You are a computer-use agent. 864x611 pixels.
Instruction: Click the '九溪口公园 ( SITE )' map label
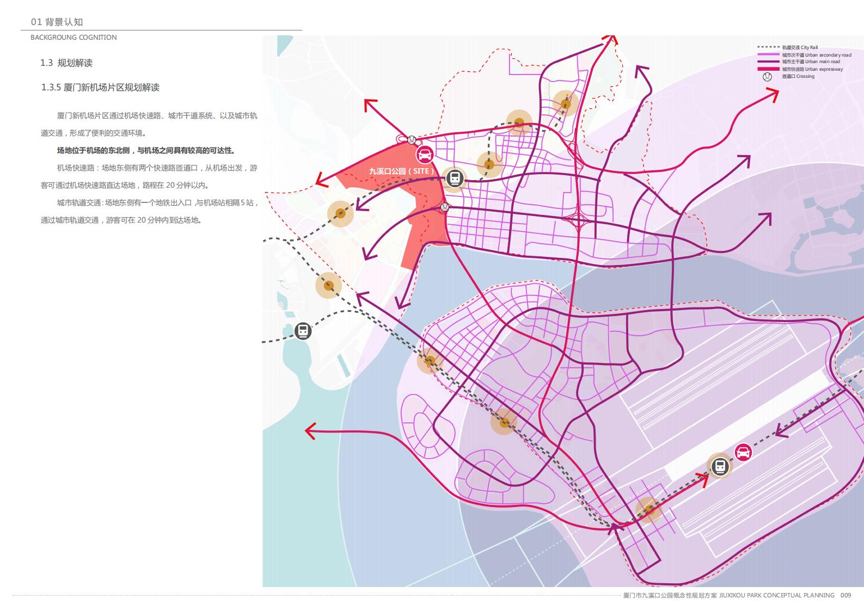[x=402, y=171]
